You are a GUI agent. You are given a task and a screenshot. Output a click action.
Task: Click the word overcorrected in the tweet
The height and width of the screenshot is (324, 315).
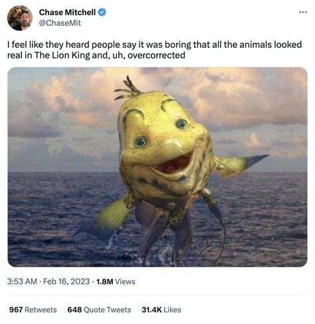[156, 55]
